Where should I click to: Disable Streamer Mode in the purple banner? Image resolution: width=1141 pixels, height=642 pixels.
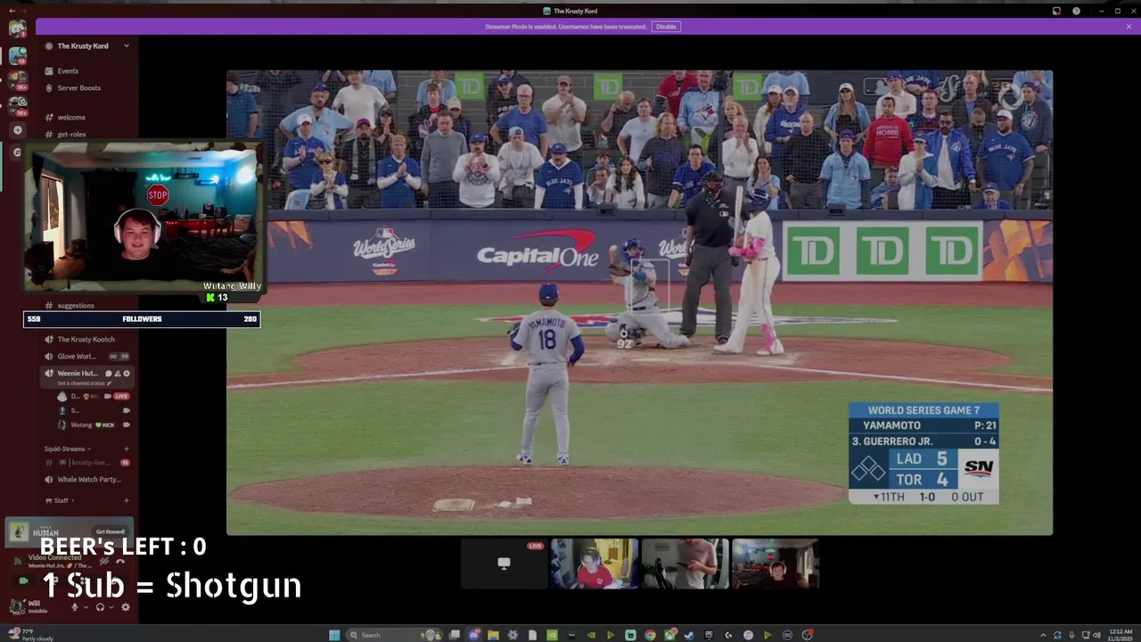[x=666, y=27]
